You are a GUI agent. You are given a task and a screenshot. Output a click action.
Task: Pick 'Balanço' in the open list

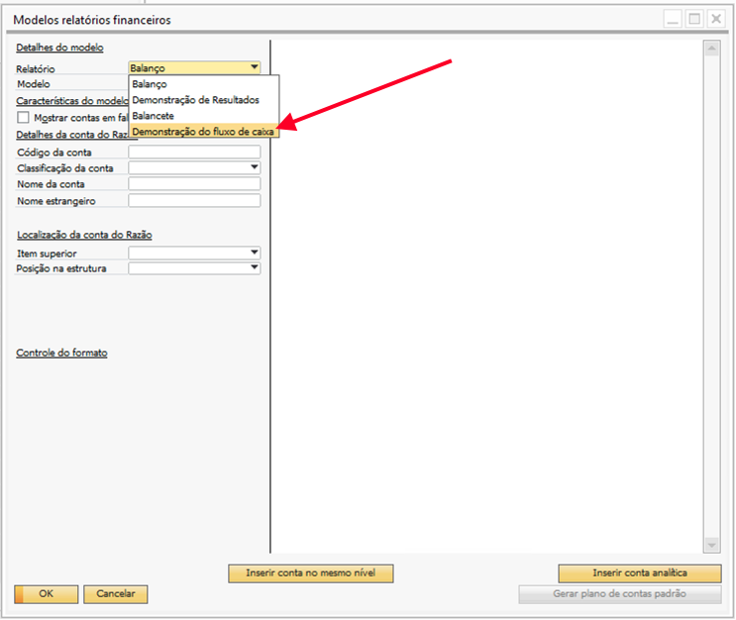click(x=150, y=84)
